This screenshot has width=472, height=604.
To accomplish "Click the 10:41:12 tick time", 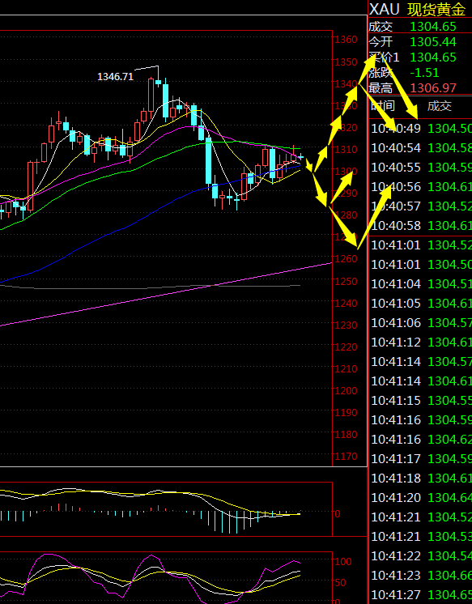I will (x=396, y=342).
